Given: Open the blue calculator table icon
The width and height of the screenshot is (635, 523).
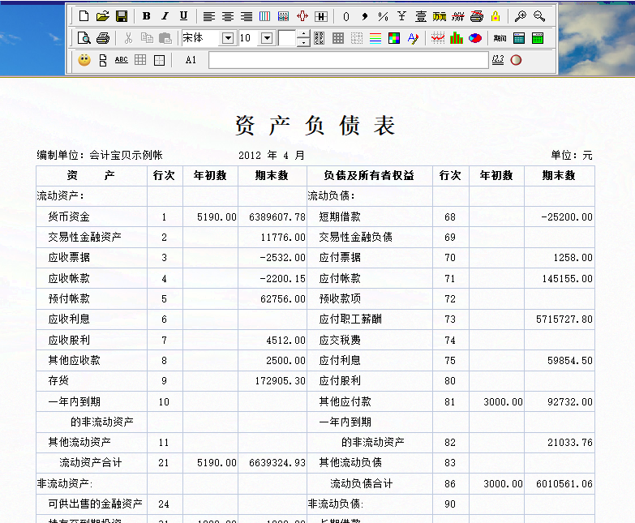Looking at the screenshot, I should pyautogui.click(x=519, y=38).
